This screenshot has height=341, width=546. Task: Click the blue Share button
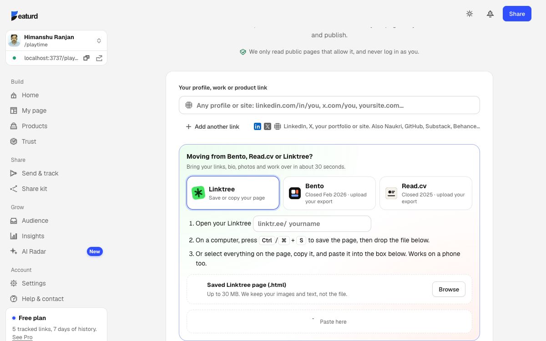coord(517,14)
